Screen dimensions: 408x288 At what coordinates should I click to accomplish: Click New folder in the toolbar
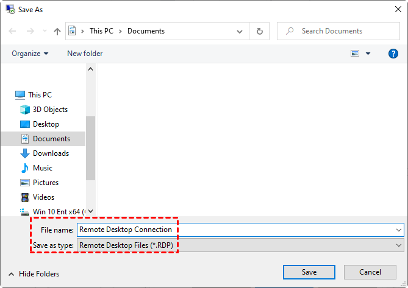pyautogui.click(x=85, y=54)
